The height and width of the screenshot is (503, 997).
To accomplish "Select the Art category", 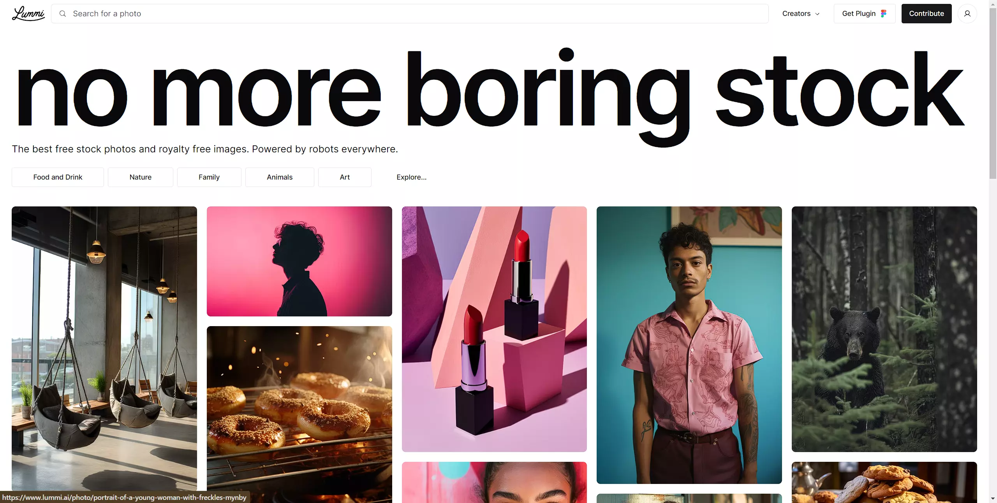I will 345,177.
